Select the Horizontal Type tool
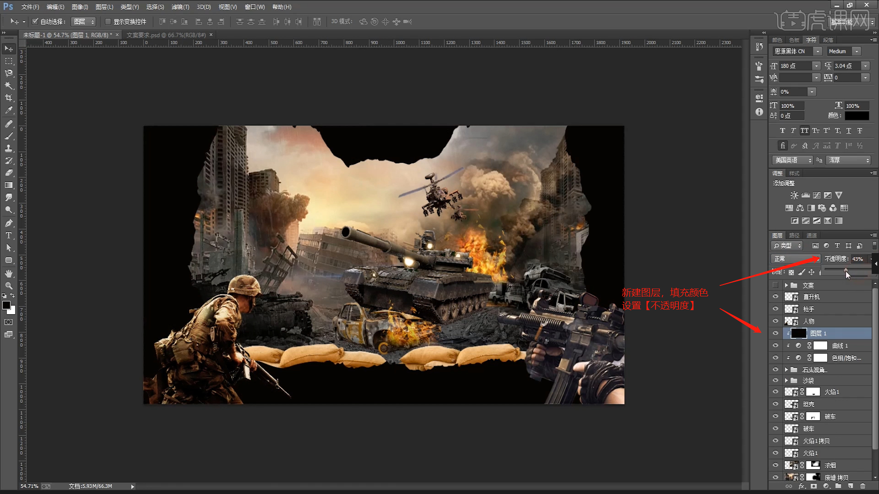Screen dimensions: 879x494 9,236
